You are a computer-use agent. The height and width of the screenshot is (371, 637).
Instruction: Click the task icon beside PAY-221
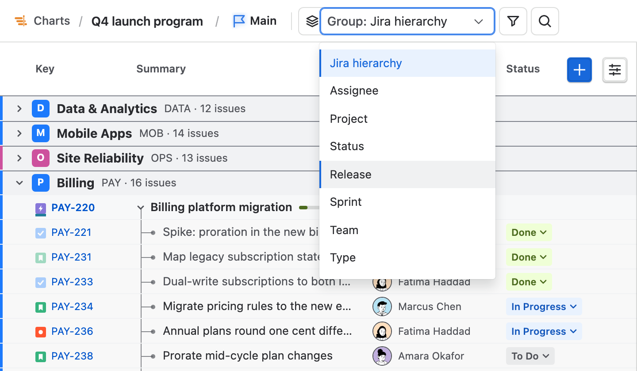click(x=41, y=233)
